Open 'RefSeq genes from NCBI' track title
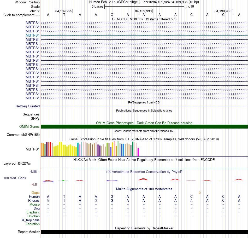The image size is (248, 238). (x=144, y=102)
